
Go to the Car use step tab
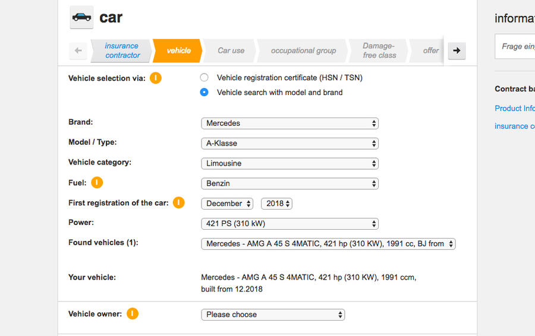point(231,50)
